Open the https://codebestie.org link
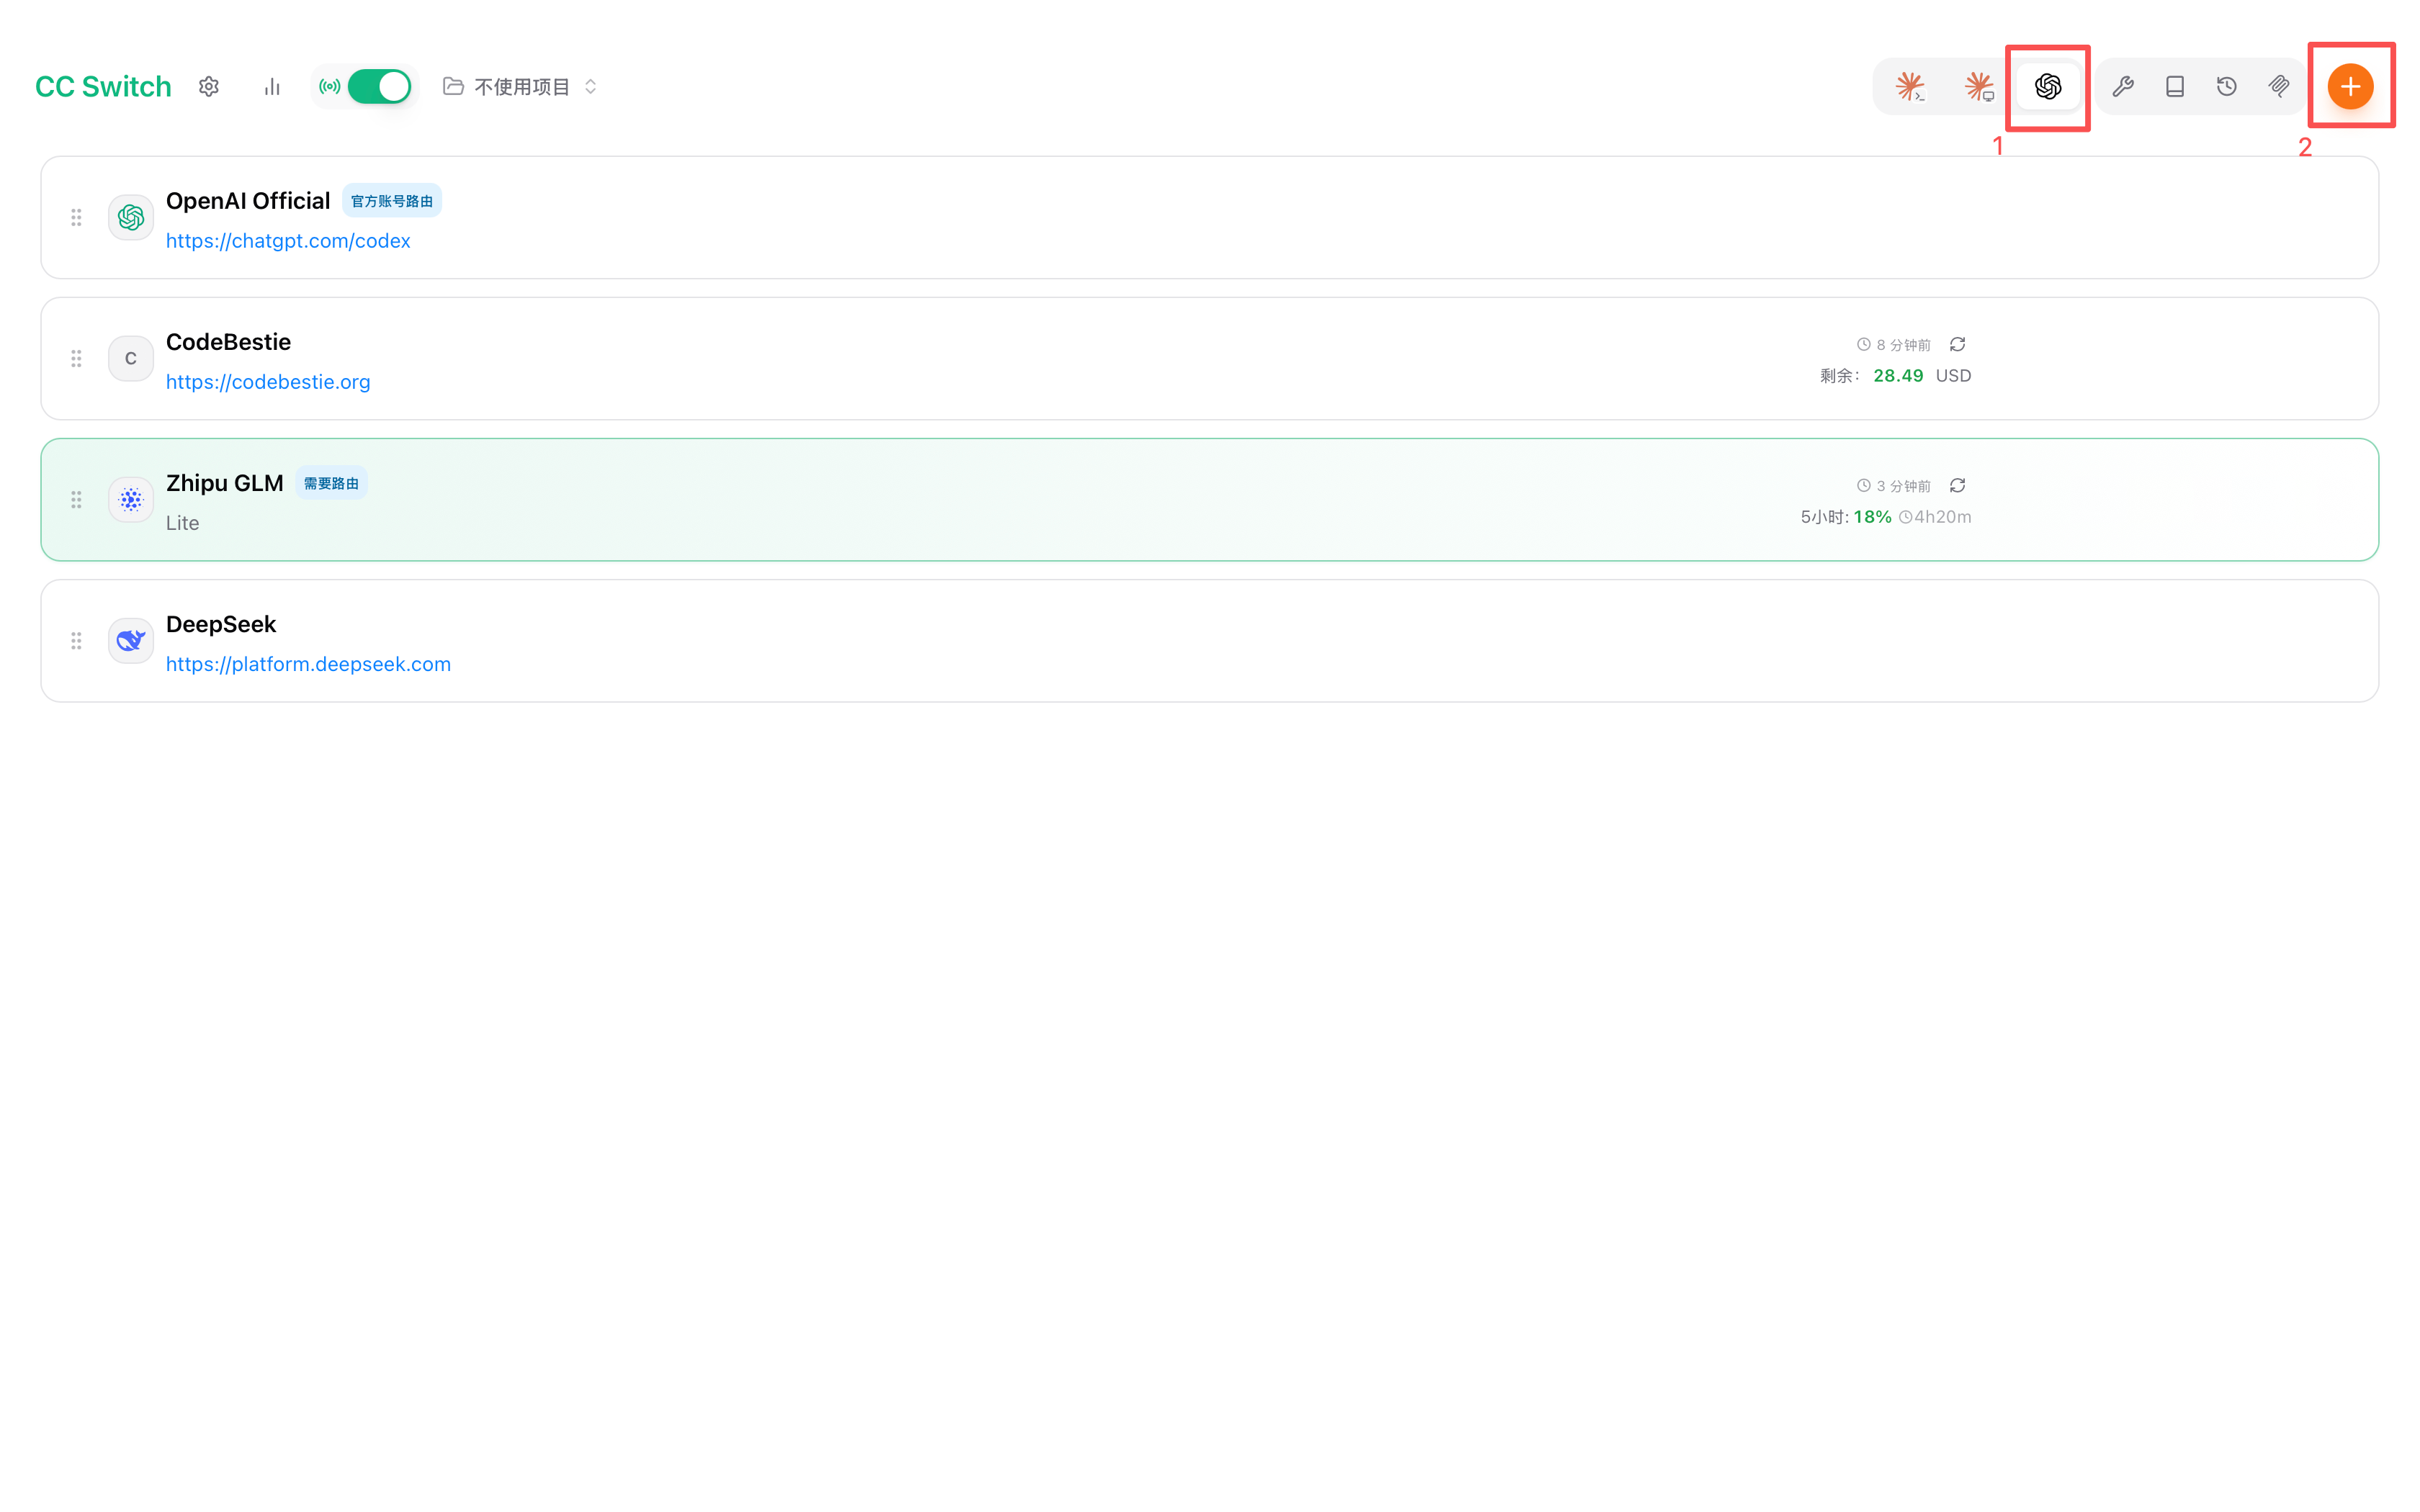Viewport: 2420px width, 1512px height. coord(268,382)
